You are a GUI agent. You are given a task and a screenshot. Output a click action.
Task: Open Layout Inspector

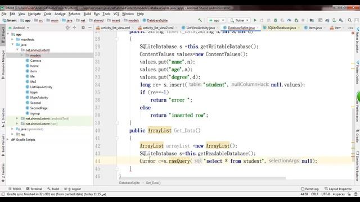pyautogui.click(x=338, y=189)
